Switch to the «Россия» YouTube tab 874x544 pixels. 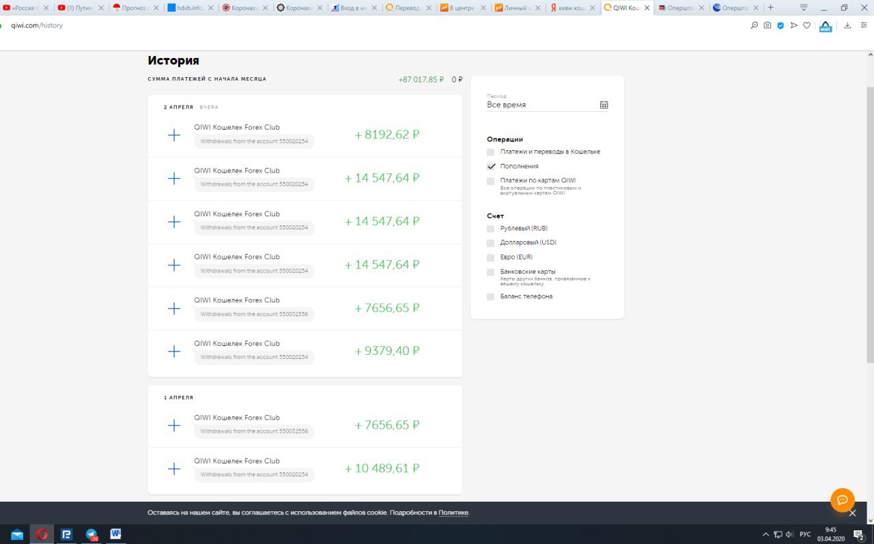click(27, 8)
